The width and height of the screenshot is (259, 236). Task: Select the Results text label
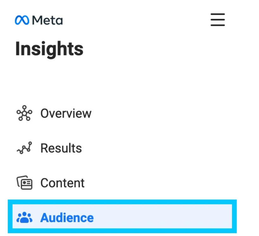click(x=61, y=148)
